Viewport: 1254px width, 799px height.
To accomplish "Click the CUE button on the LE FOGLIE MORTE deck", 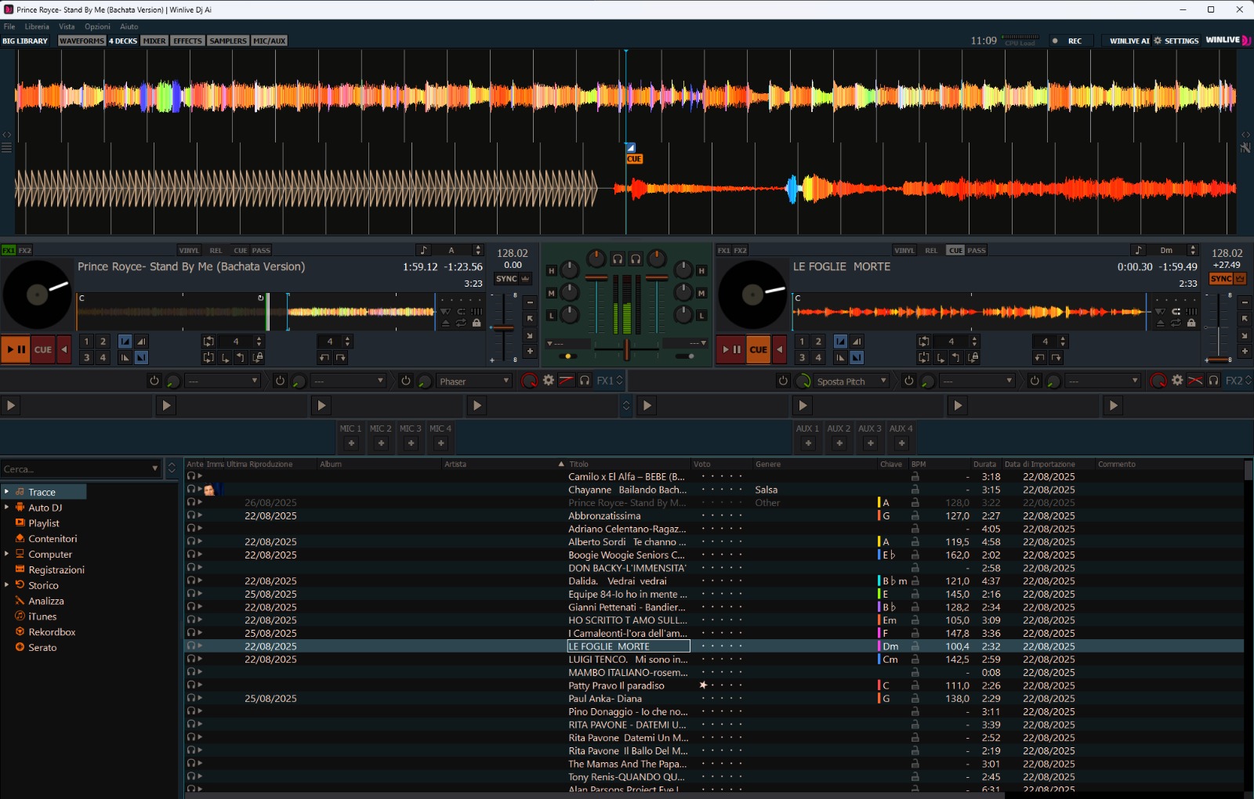I will (758, 349).
